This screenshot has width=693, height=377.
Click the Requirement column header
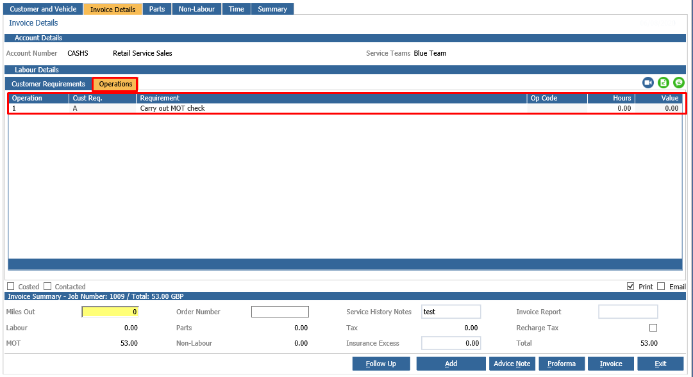click(331, 98)
